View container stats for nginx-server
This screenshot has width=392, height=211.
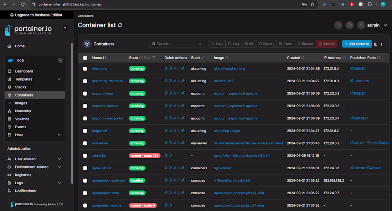click(x=175, y=168)
